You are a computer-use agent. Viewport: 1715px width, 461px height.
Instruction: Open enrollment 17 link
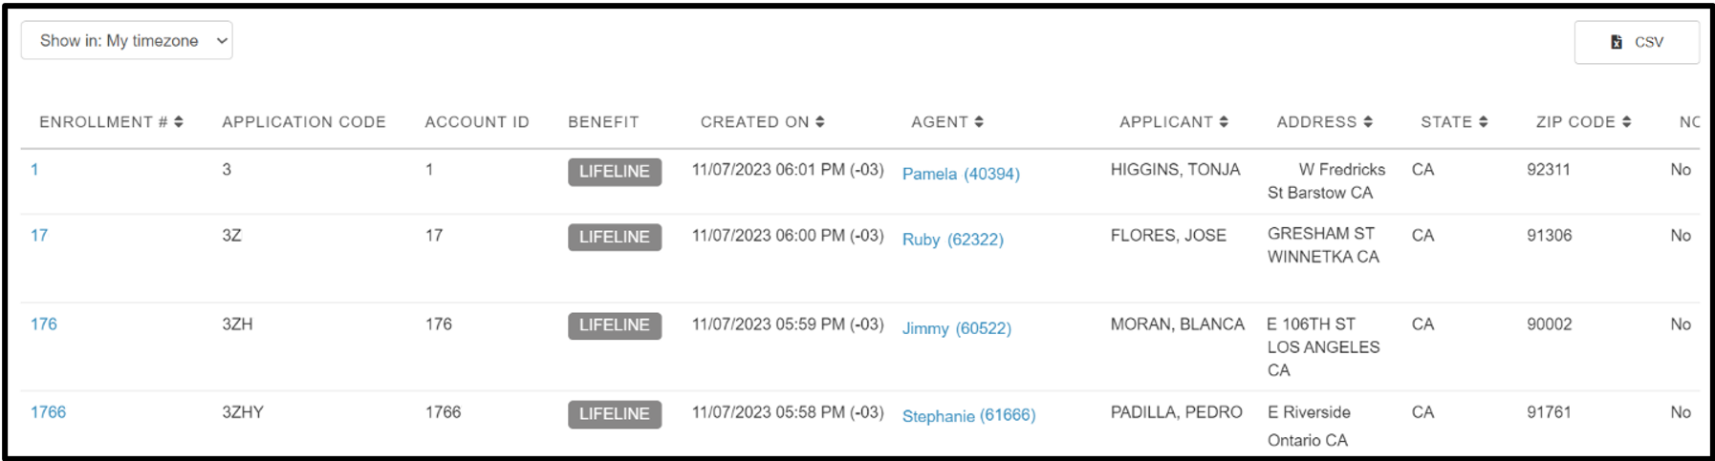tap(39, 236)
